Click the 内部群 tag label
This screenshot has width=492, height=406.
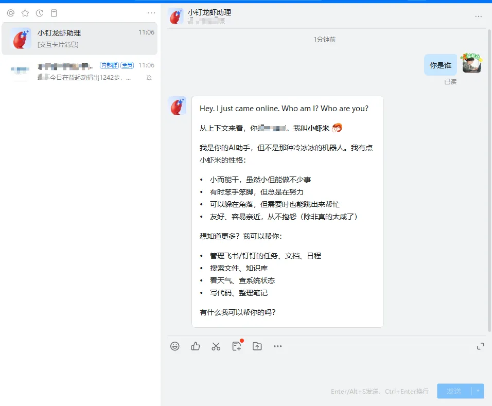point(109,65)
